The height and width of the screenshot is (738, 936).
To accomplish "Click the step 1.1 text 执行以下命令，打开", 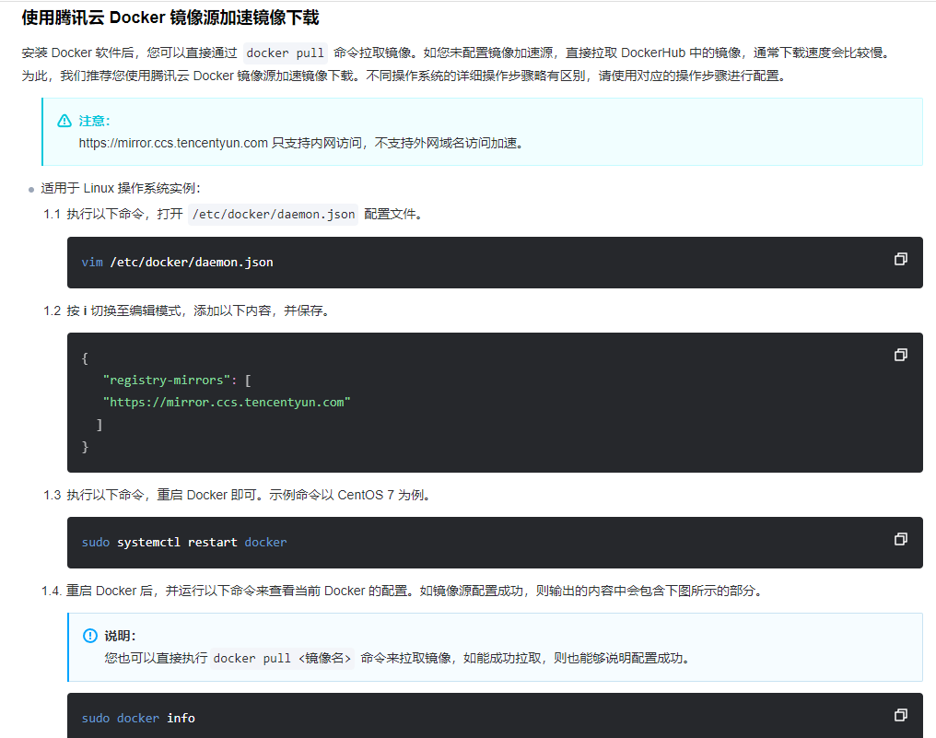I will point(124,215).
